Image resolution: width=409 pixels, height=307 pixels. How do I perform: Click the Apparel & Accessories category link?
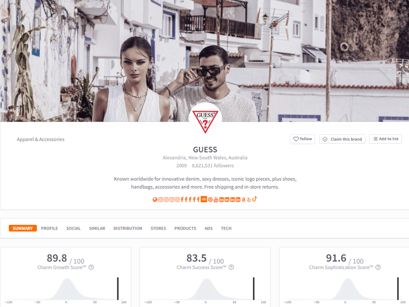click(40, 140)
